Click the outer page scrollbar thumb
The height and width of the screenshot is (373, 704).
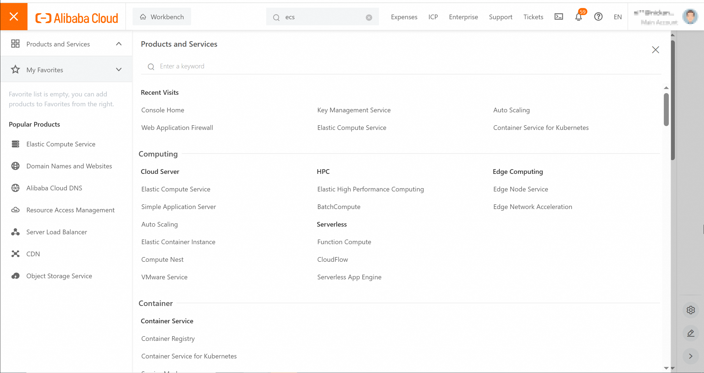[x=673, y=101]
